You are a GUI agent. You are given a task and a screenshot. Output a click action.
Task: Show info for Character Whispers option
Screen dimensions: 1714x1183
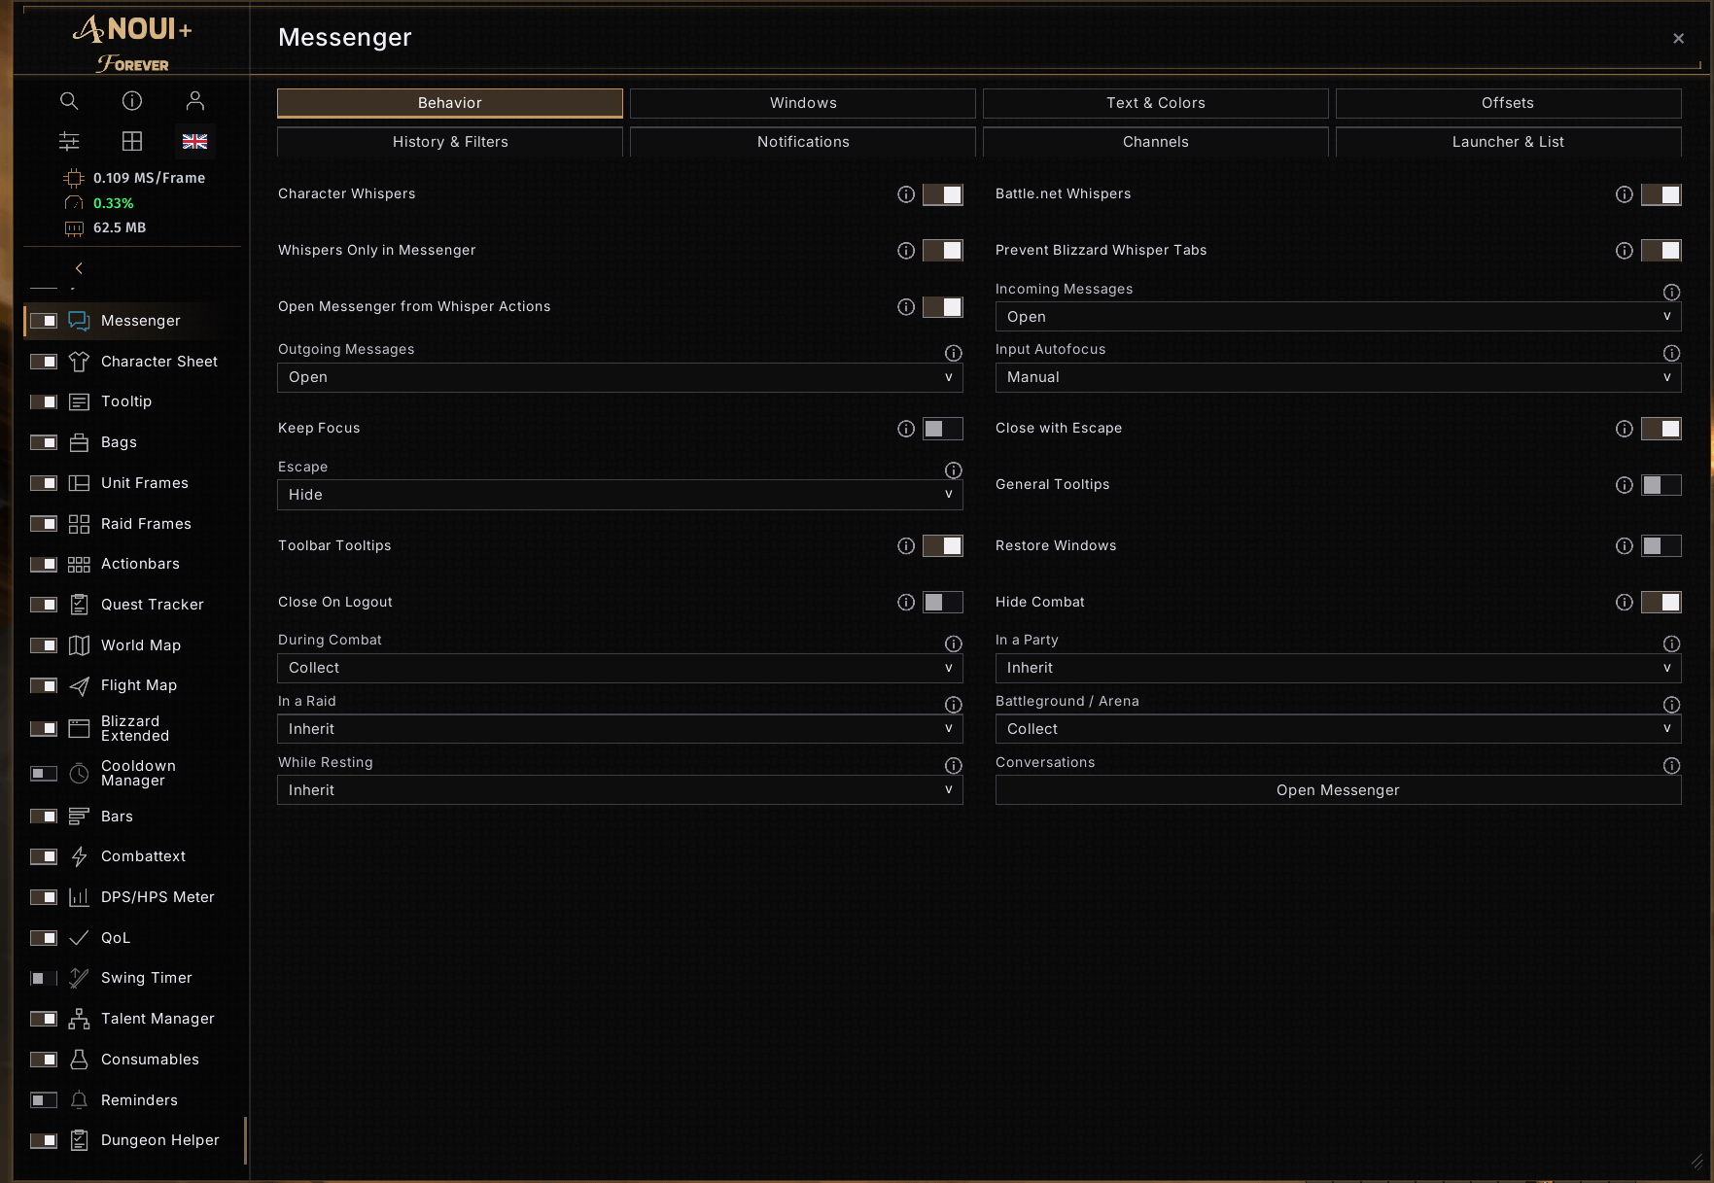pyautogui.click(x=906, y=194)
